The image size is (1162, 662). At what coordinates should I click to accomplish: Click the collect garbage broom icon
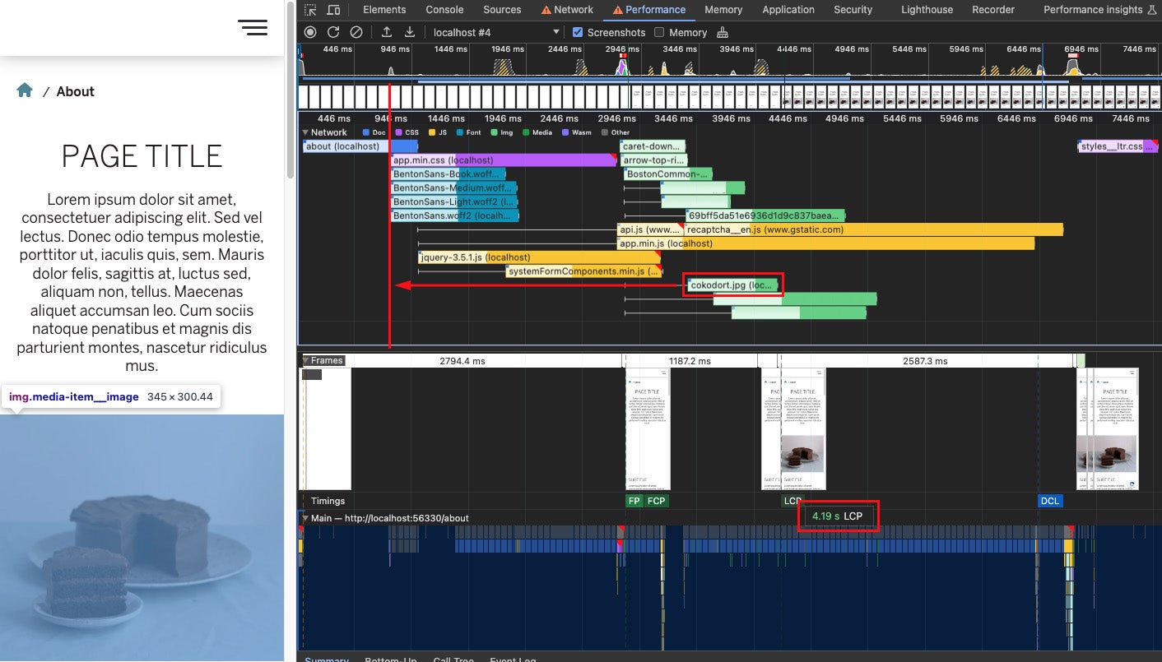(723, 32)
